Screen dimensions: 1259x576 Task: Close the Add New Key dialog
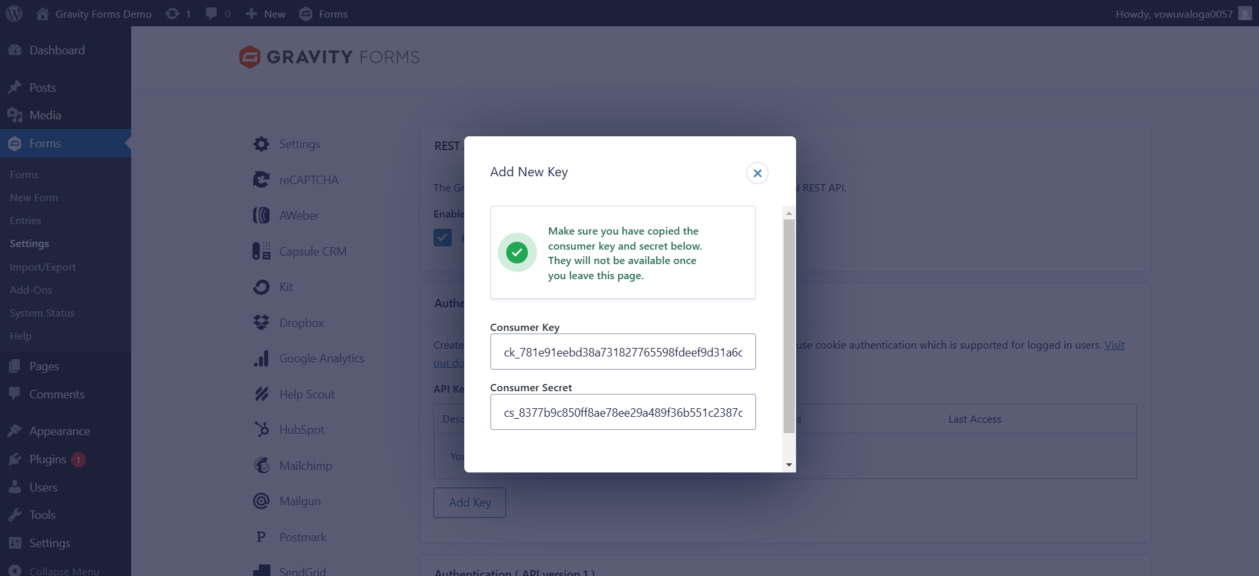(x=757, y=173)
